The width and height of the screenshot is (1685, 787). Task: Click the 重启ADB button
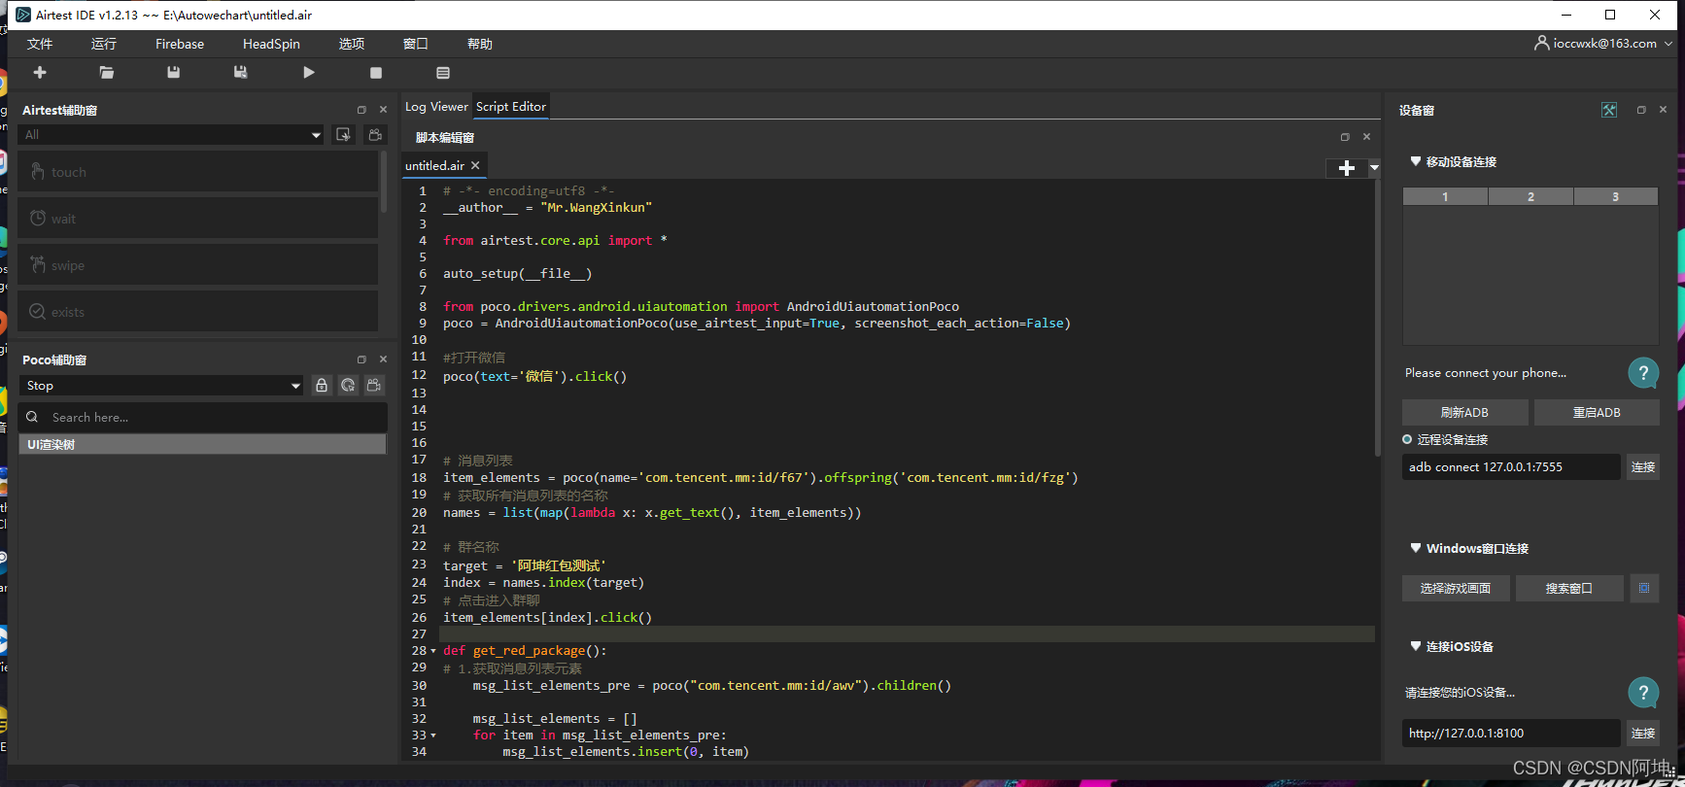(1597, 413)
